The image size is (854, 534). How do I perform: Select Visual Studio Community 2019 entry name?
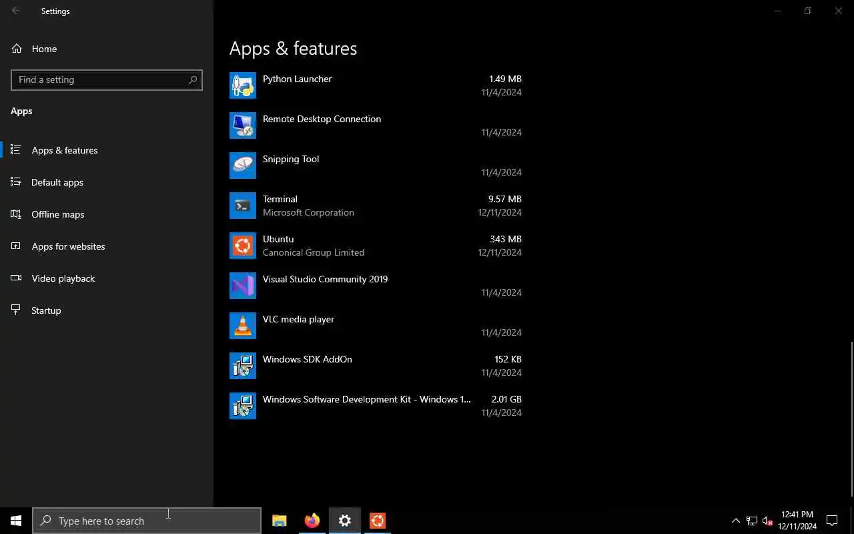[x=325, y=279]
